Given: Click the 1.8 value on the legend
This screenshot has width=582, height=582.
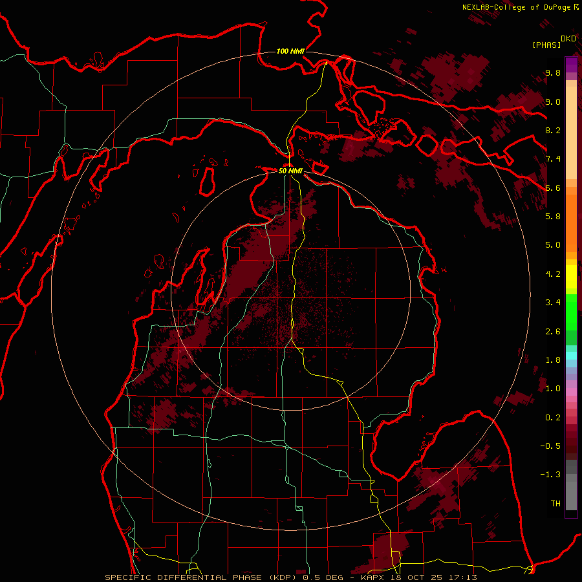Looking at the screenshot, I should (x=553, y=360).
